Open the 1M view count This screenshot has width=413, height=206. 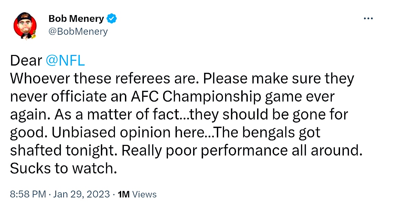tap(124, 194)
